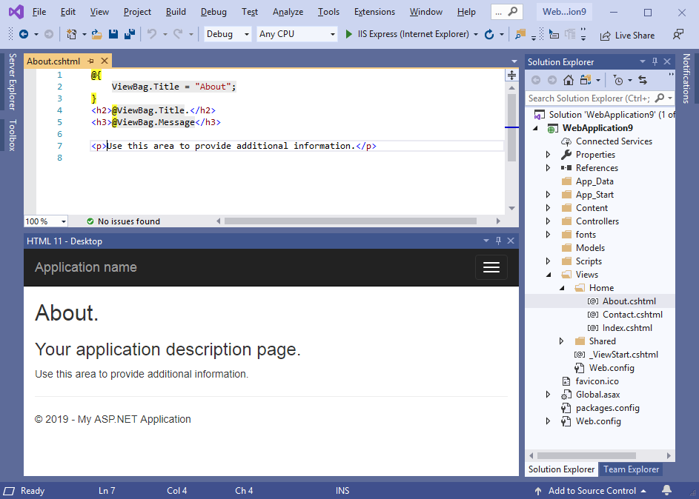Expand the Controllers folder in tree

click(549, 221)
